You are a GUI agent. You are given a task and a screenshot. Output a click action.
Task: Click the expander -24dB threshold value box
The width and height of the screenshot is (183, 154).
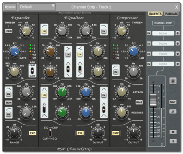click(9, 31)
